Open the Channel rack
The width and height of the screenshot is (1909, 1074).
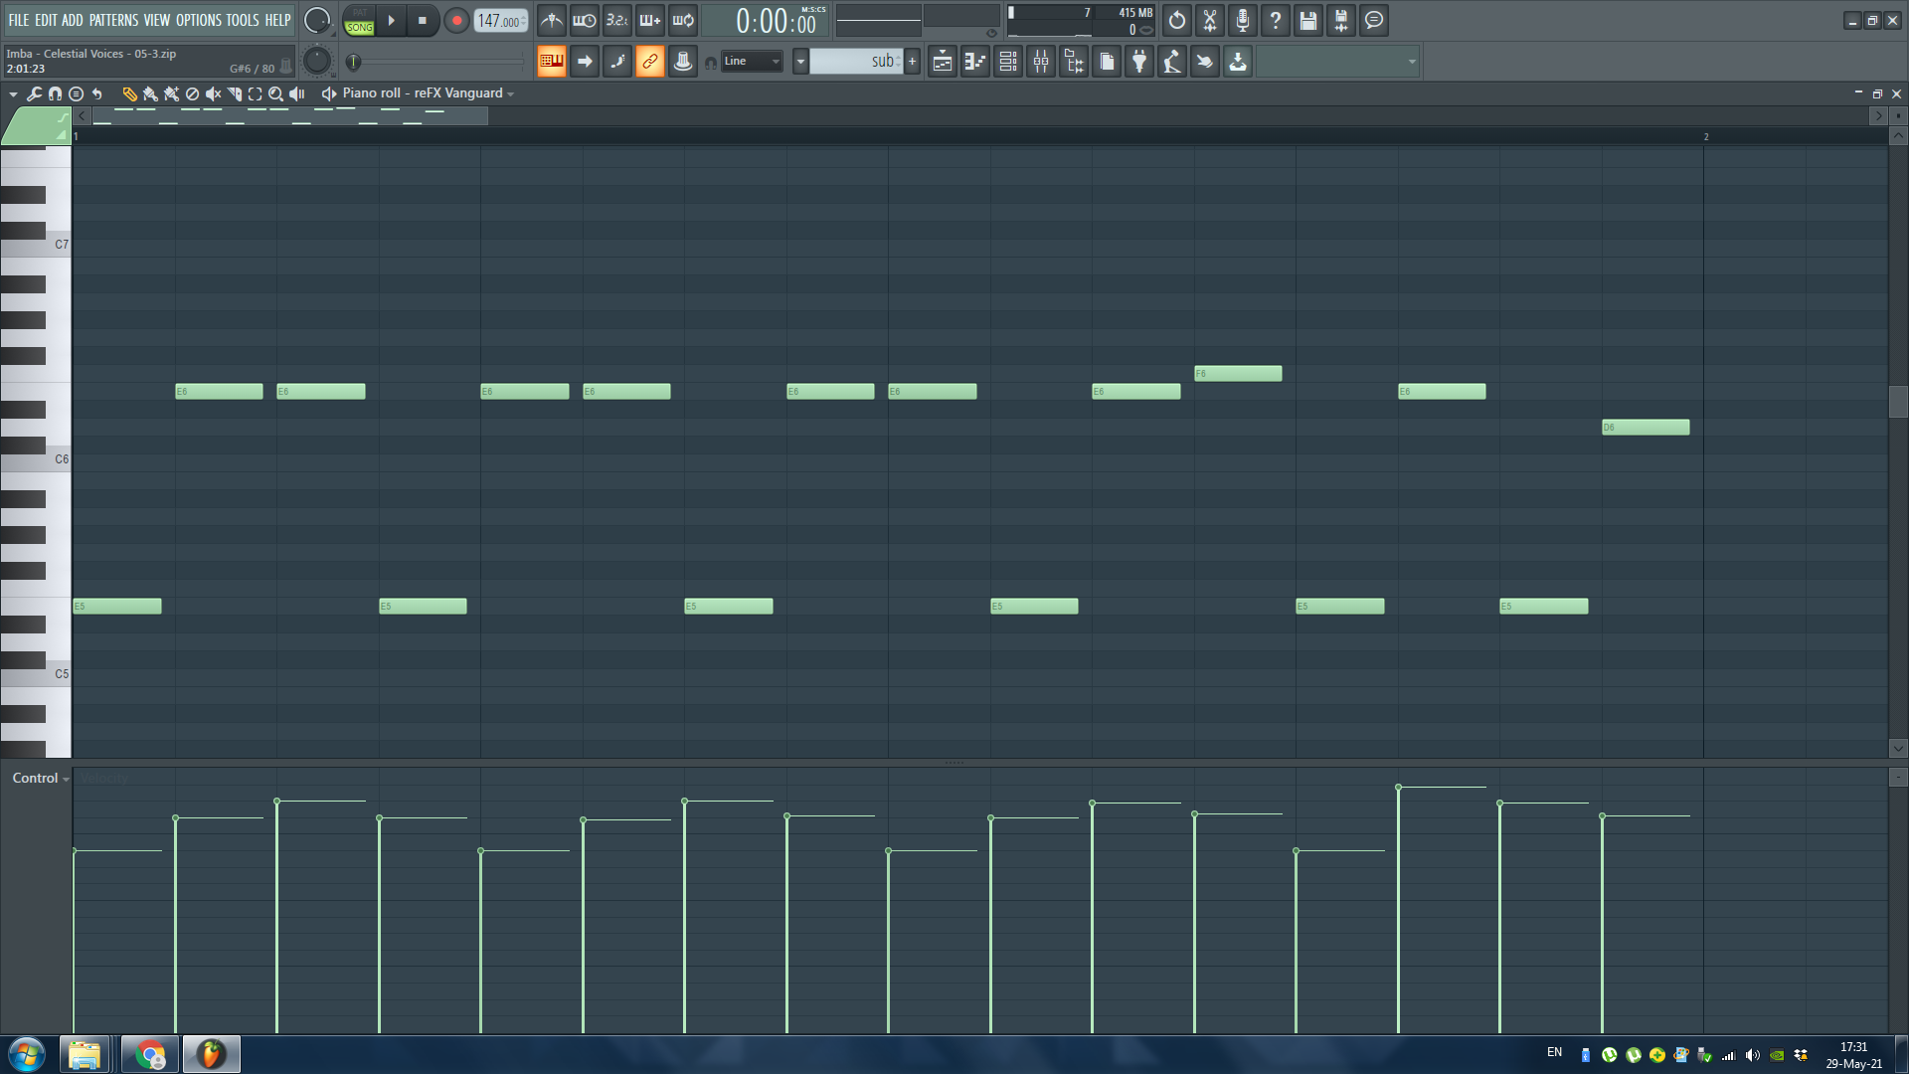1008,62
